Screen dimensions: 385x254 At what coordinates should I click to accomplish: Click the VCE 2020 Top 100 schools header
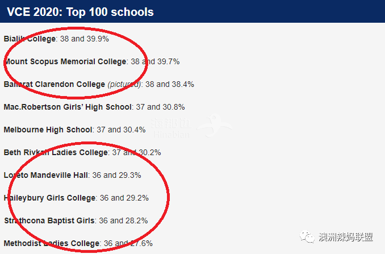80,12
